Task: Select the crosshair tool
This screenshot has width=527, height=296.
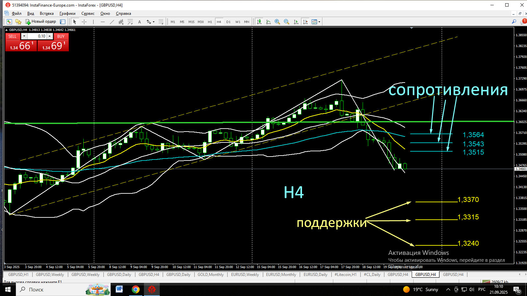Action: (84, 22)
